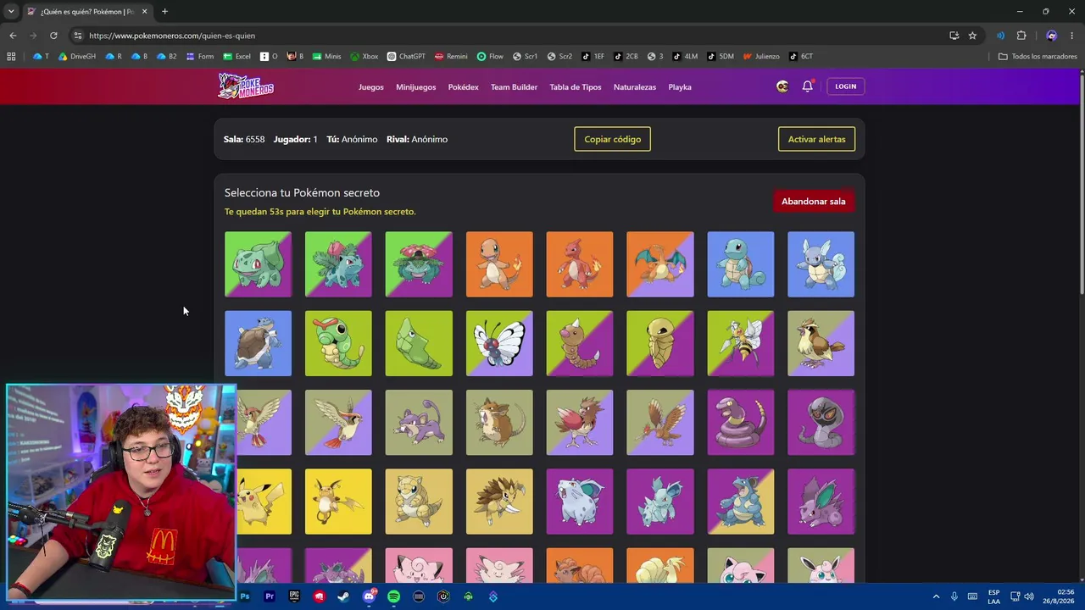This screenshot has width=1085, height=610.
Task: Select the Raichu card
Action: 338,502
